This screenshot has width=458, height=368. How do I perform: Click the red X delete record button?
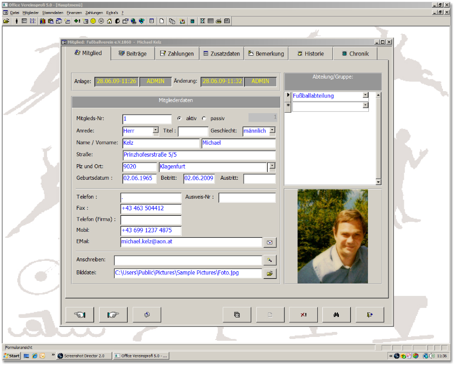click(303, 315)
